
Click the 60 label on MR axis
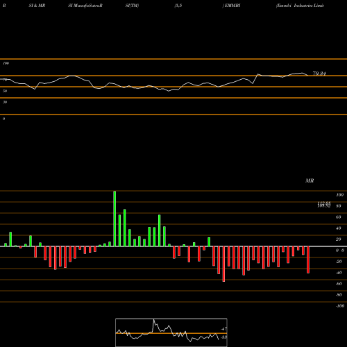(x=339, y=217)
